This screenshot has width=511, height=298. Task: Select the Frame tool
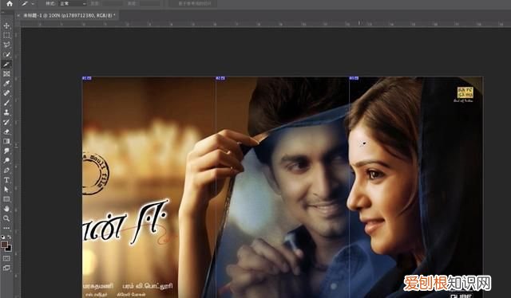tap(6, 74)
